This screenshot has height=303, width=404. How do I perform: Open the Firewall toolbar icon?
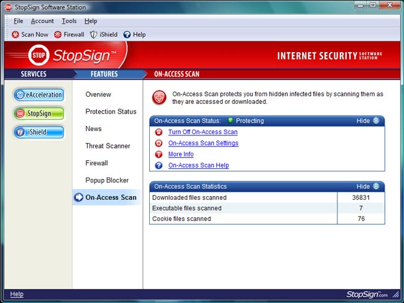tap(58, 35)
